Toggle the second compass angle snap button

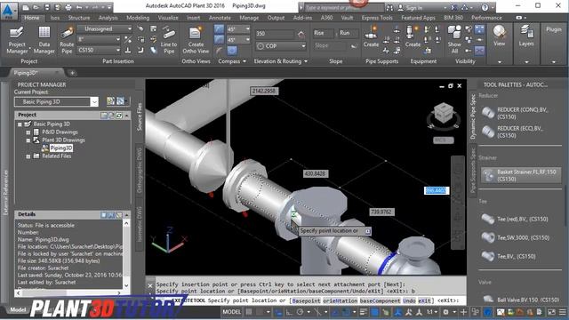220,39
